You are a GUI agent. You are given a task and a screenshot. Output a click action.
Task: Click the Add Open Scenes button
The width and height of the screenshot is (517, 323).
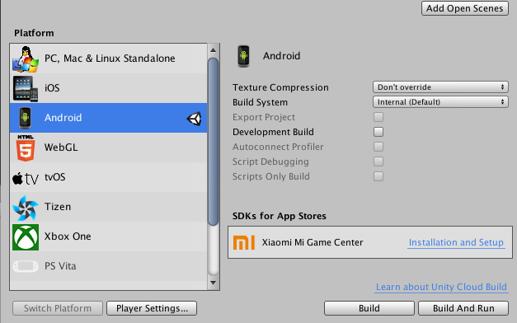tap(465, 8)
